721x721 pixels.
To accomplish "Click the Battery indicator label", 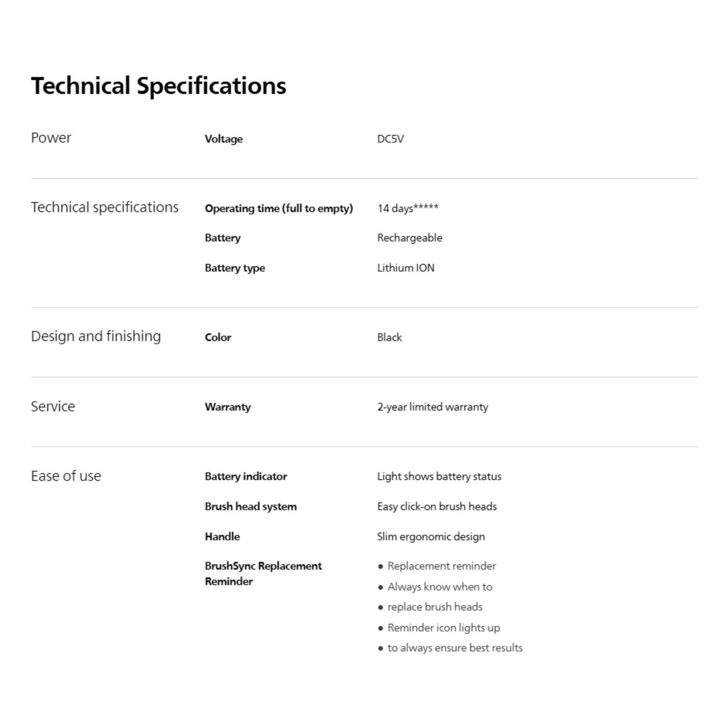I will tap(246, 477).
